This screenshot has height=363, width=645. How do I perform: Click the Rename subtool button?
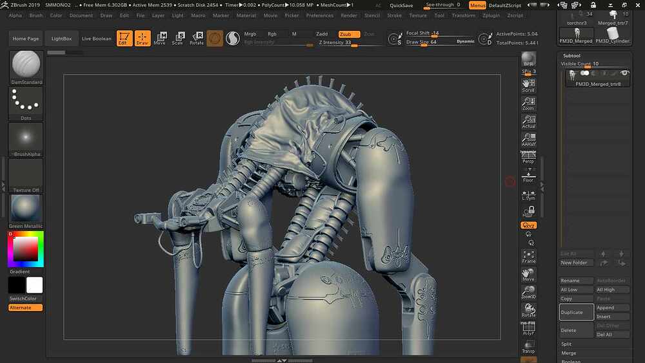pos(577,281)
